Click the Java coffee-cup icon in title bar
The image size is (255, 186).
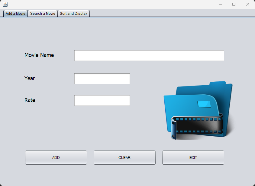click(x=5, y=4)
